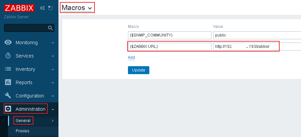Click the search magnifier icon
301x137 pixels.
coord(50,28)
